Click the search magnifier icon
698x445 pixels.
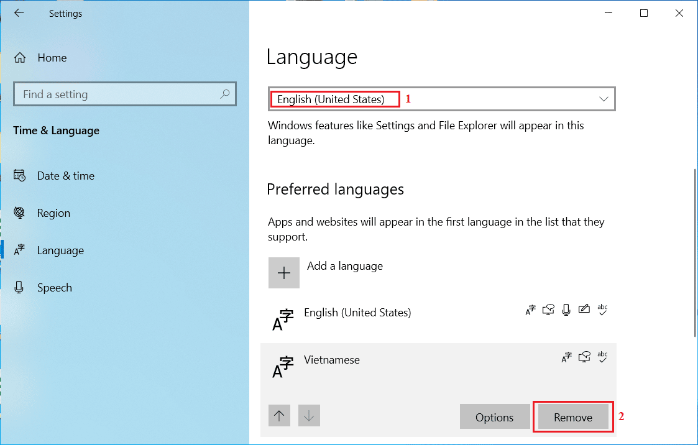coord(225,94)
